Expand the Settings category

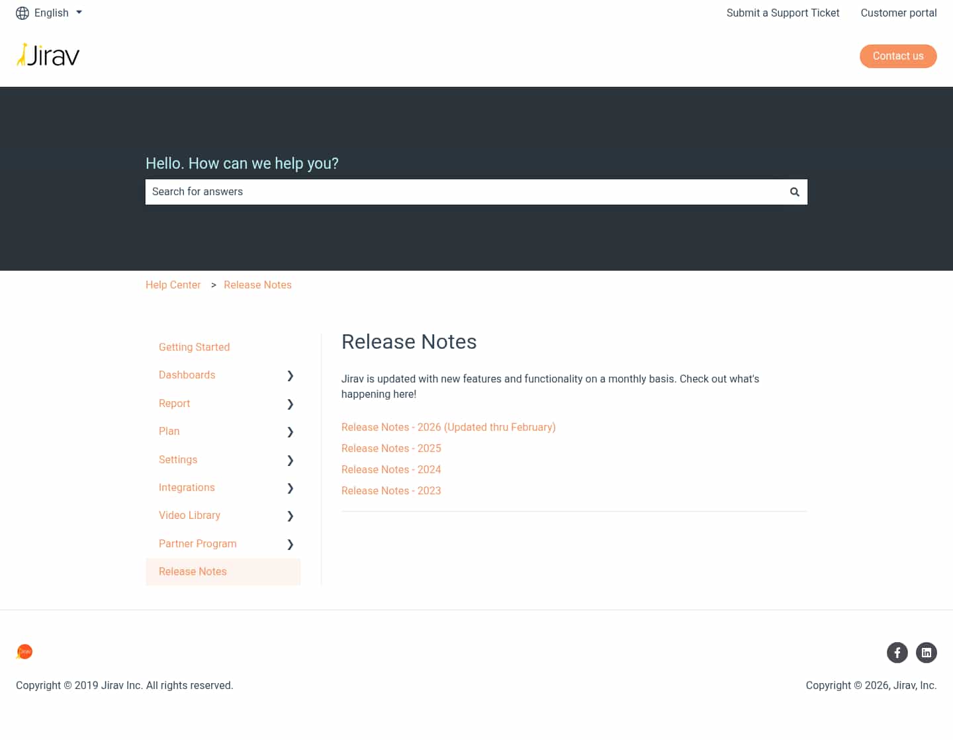click(x=290, y=460)
